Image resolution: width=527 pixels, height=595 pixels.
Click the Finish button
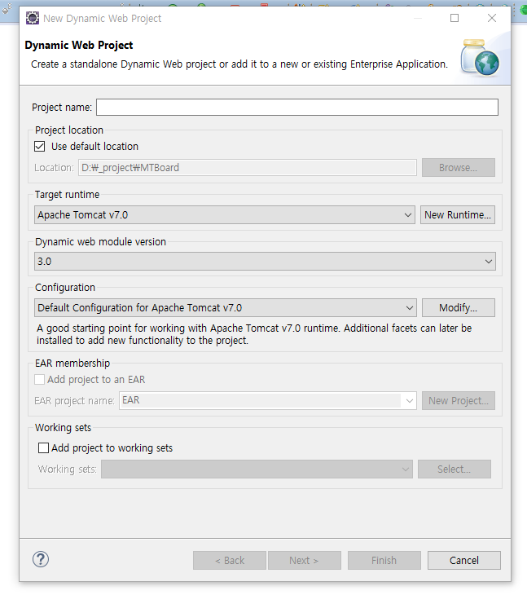pyautogui.click(x=384, y=560)
